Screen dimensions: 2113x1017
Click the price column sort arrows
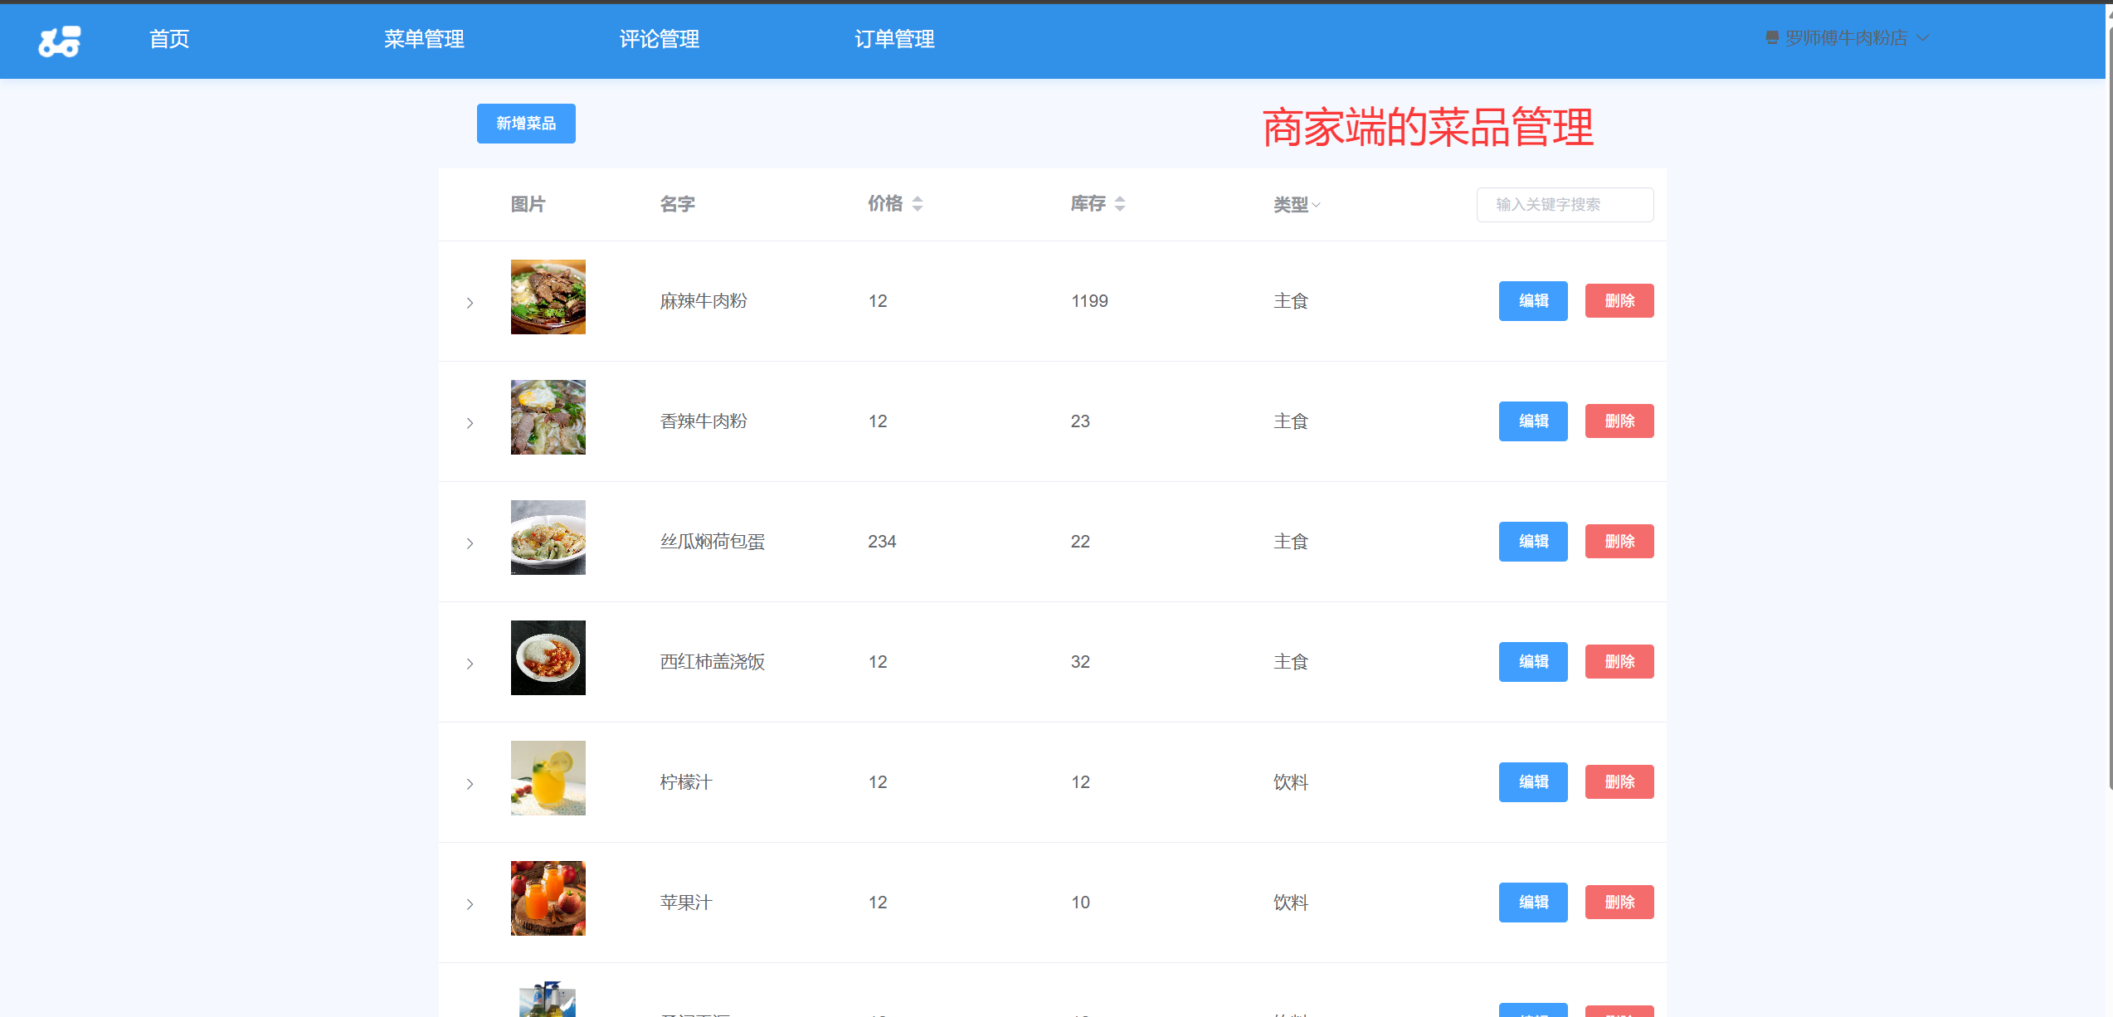917,204
